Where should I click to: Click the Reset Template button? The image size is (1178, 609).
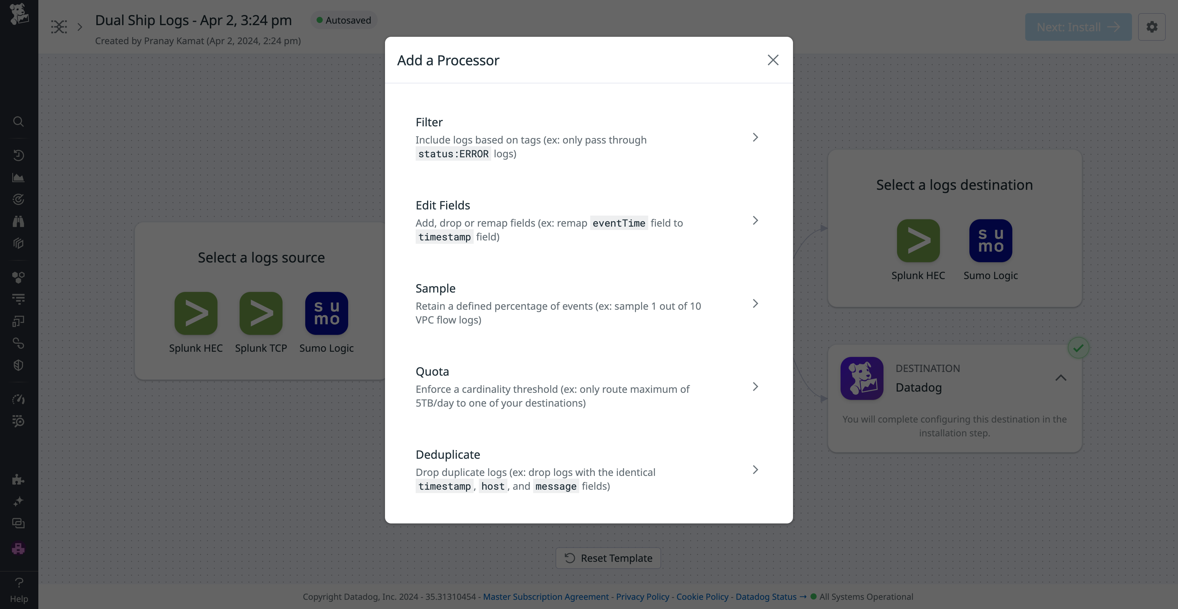click(x=608, y=558)
